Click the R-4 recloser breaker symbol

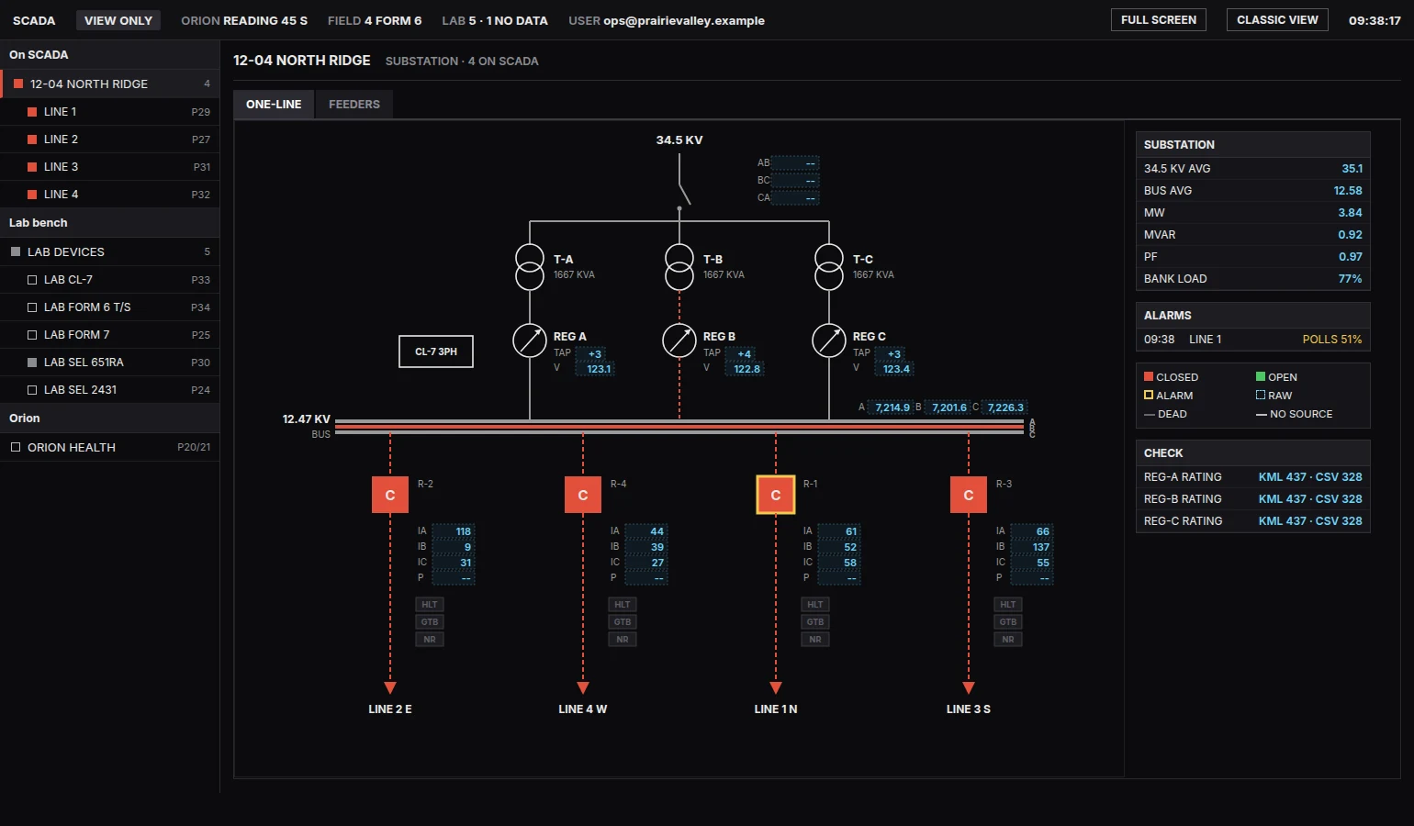583,495
